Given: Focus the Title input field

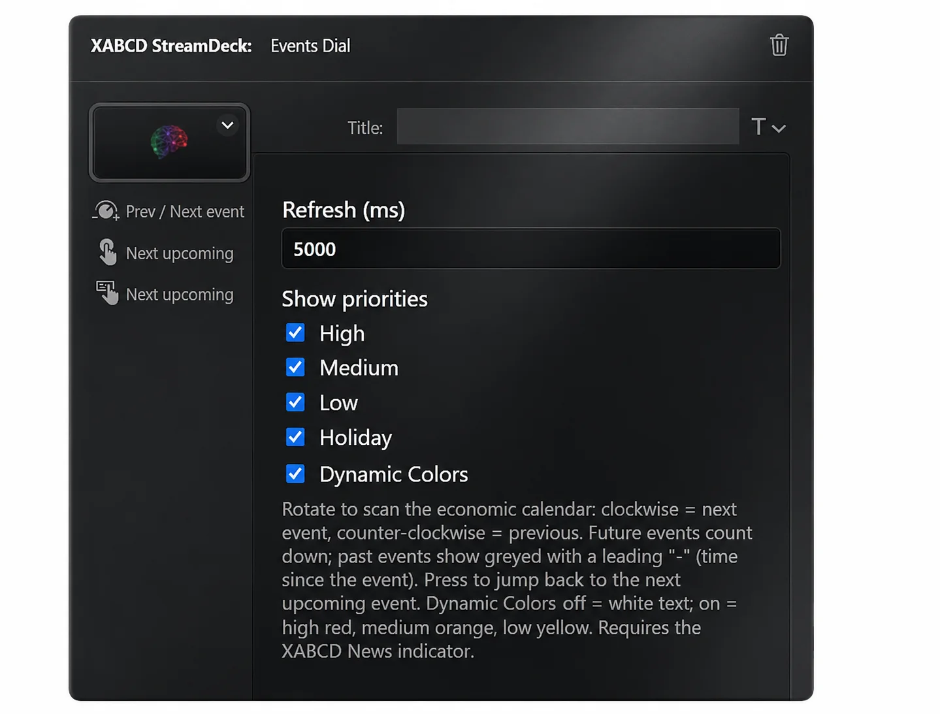Looking at the screenshot, I should point(568,127).
